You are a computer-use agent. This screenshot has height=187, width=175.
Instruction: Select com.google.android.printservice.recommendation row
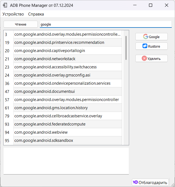tap(68, 42)
